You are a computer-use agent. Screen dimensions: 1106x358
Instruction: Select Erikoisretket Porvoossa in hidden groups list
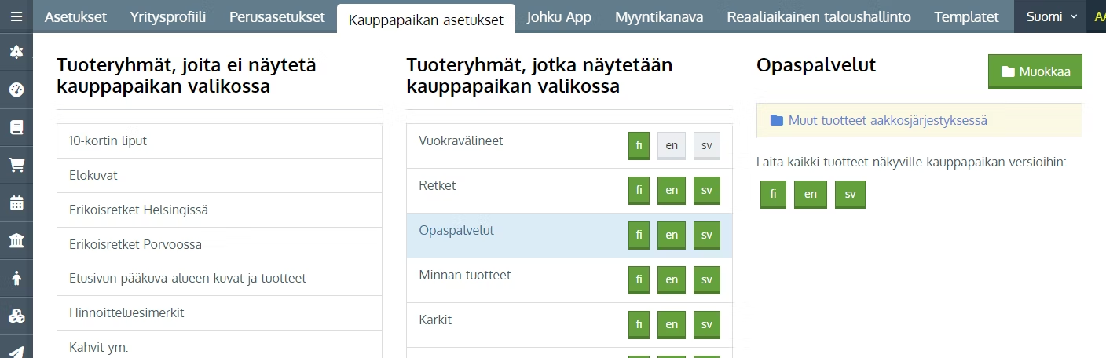[x=219, y=244]
